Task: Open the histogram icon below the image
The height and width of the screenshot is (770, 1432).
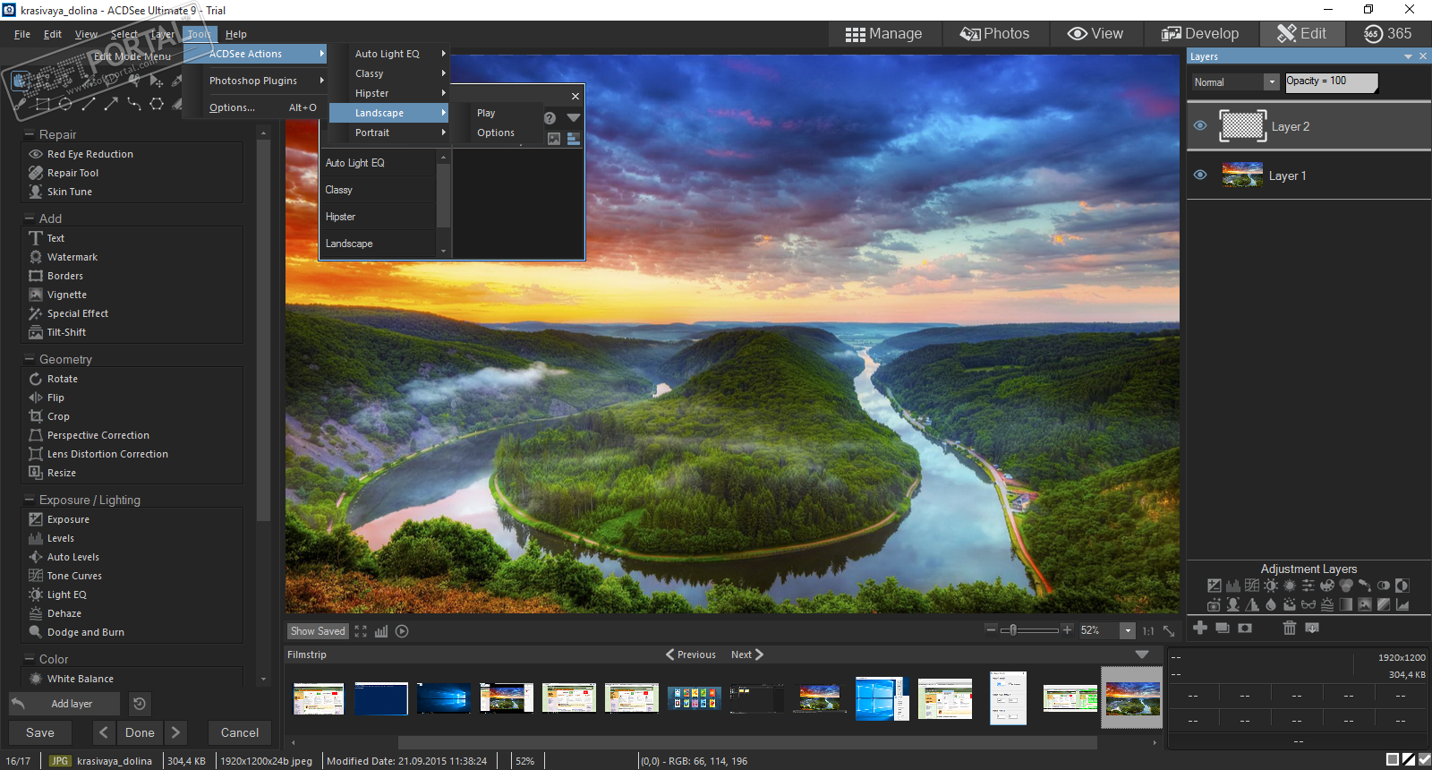Action: click(381, 631)
